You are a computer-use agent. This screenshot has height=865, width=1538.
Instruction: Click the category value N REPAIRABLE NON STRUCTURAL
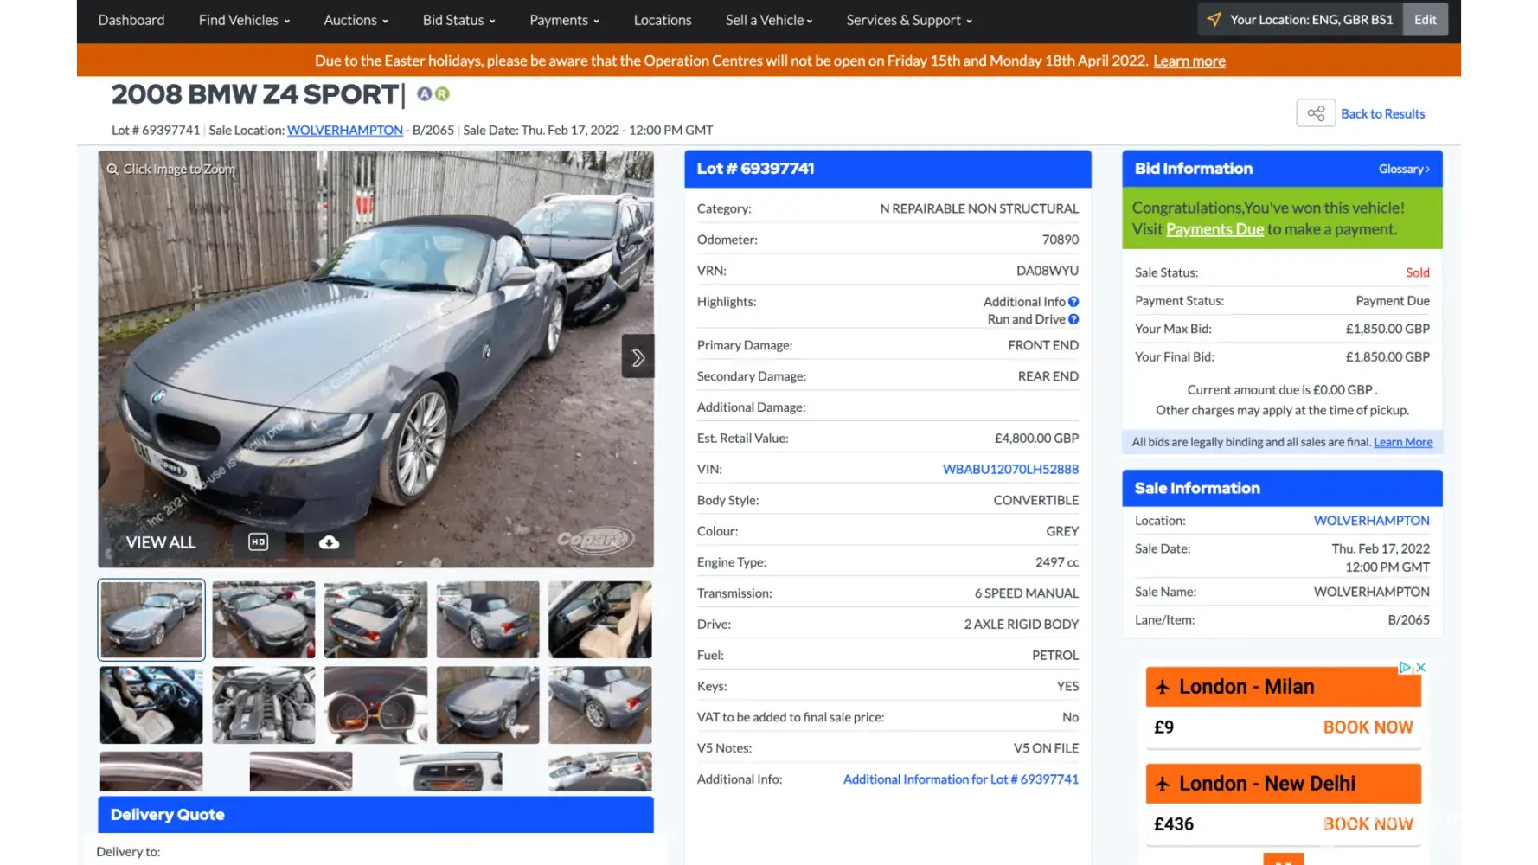[979, 208]
